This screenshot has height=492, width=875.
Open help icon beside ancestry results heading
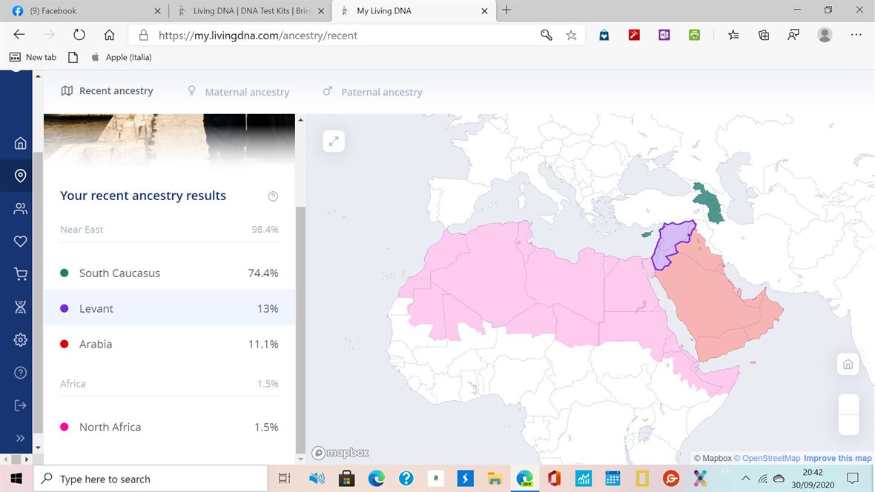pos(273,196)
